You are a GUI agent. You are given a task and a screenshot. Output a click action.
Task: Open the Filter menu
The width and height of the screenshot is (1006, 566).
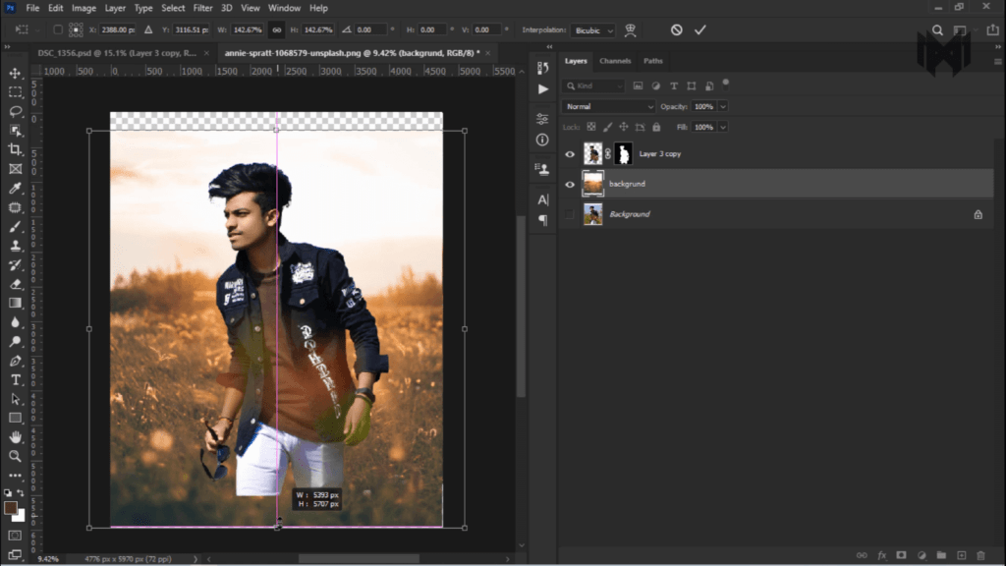(x=202, y=8)
